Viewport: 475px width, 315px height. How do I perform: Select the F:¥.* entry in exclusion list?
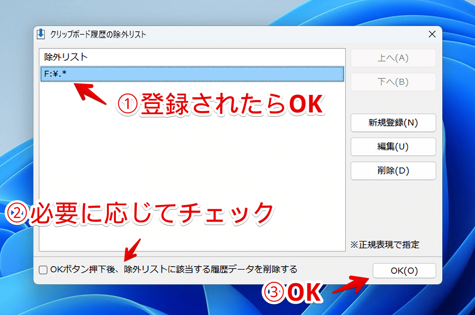click(192, 74)
